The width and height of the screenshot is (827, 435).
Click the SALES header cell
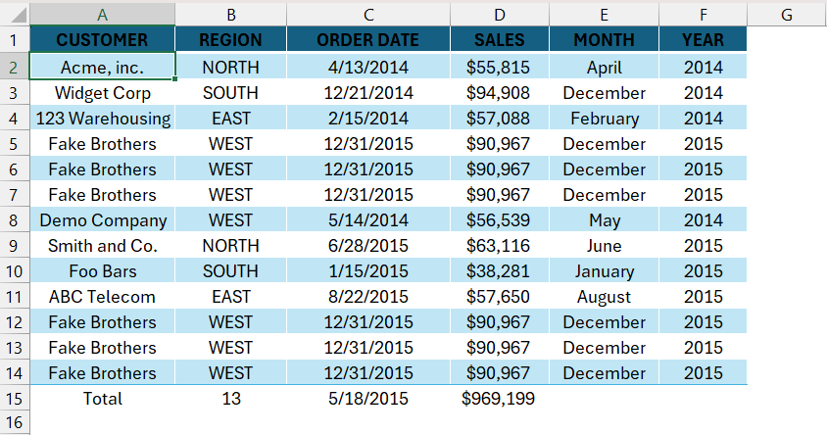tap(500, 39)
